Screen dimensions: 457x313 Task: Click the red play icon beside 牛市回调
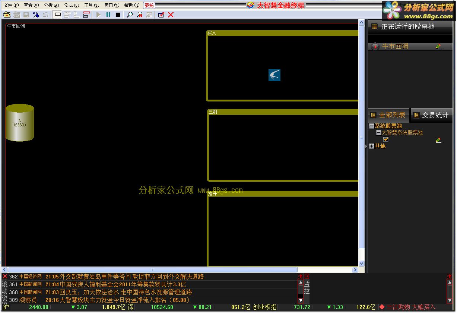pyautogui.click(x=375, y=46)
